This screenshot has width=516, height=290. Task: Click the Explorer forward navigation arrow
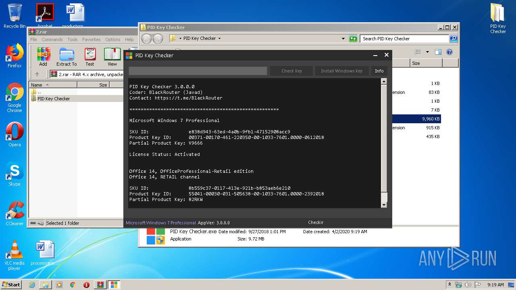pos(158,39)
